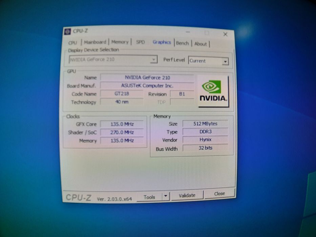The image size is (316, 237).
Task: Click the B1 revision value
Action: (182, 94)
